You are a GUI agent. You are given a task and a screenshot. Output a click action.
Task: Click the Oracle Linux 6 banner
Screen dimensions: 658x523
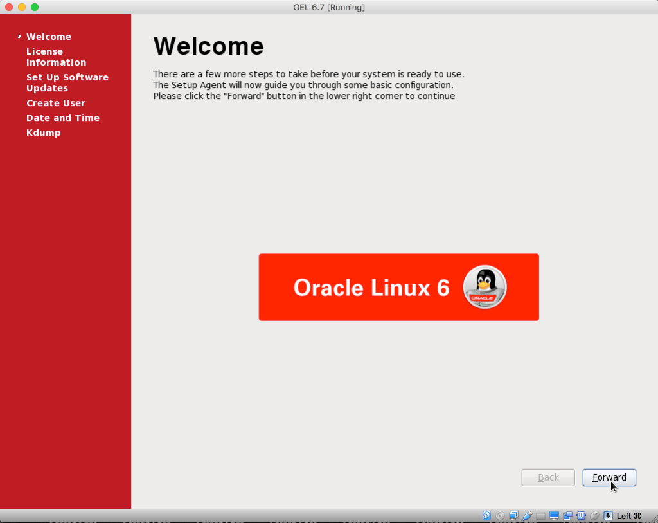point(398,288)
